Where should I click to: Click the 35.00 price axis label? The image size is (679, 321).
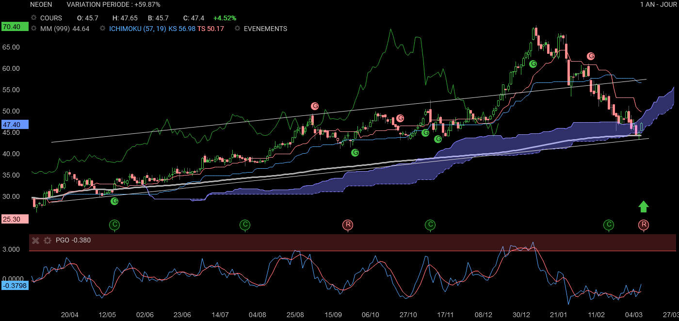click(12, 176)
